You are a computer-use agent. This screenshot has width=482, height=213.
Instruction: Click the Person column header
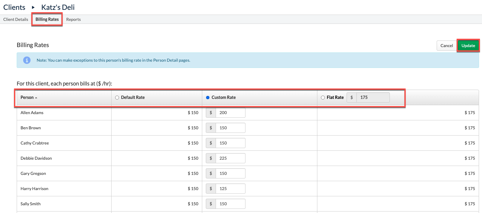coord(64,97)
